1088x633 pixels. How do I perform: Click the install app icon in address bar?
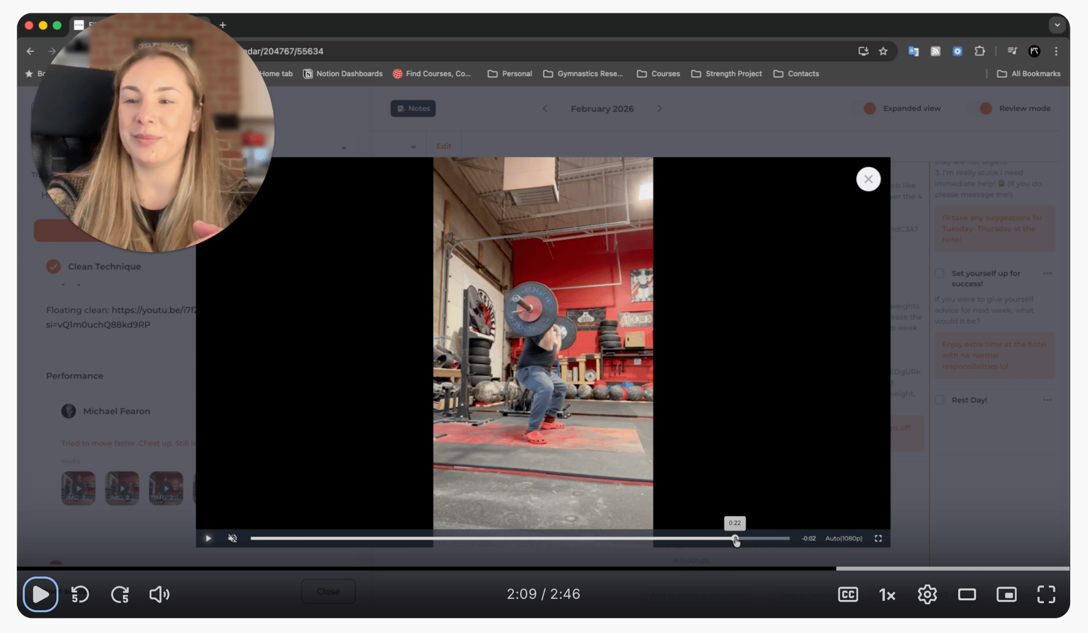(863, 51)
